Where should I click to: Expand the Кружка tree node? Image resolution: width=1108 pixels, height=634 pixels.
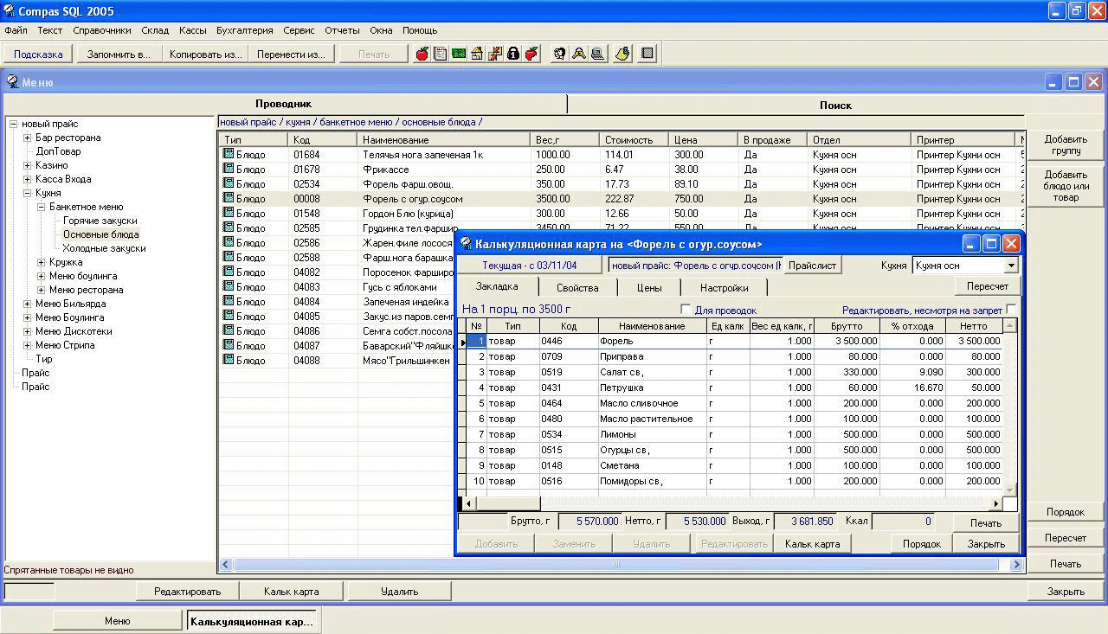[x=41, y=262]
